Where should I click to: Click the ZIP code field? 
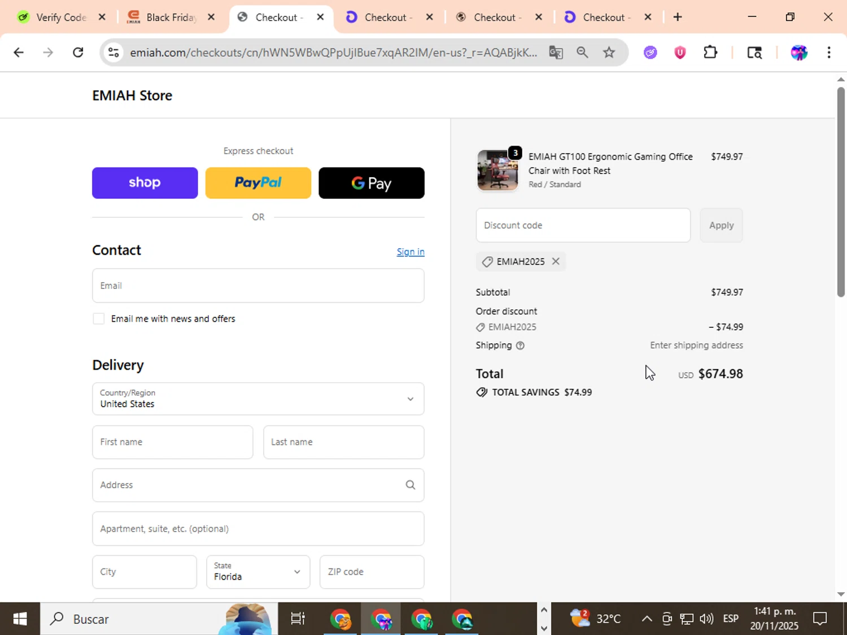pos(372,572)
